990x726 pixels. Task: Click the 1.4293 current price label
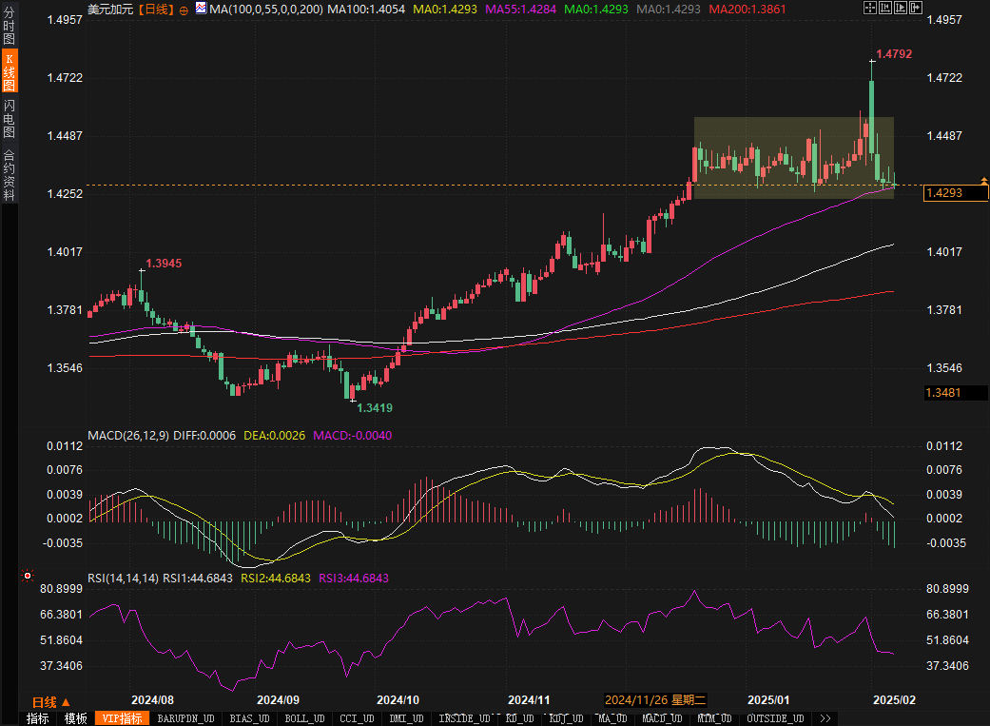tap(954, 193)
